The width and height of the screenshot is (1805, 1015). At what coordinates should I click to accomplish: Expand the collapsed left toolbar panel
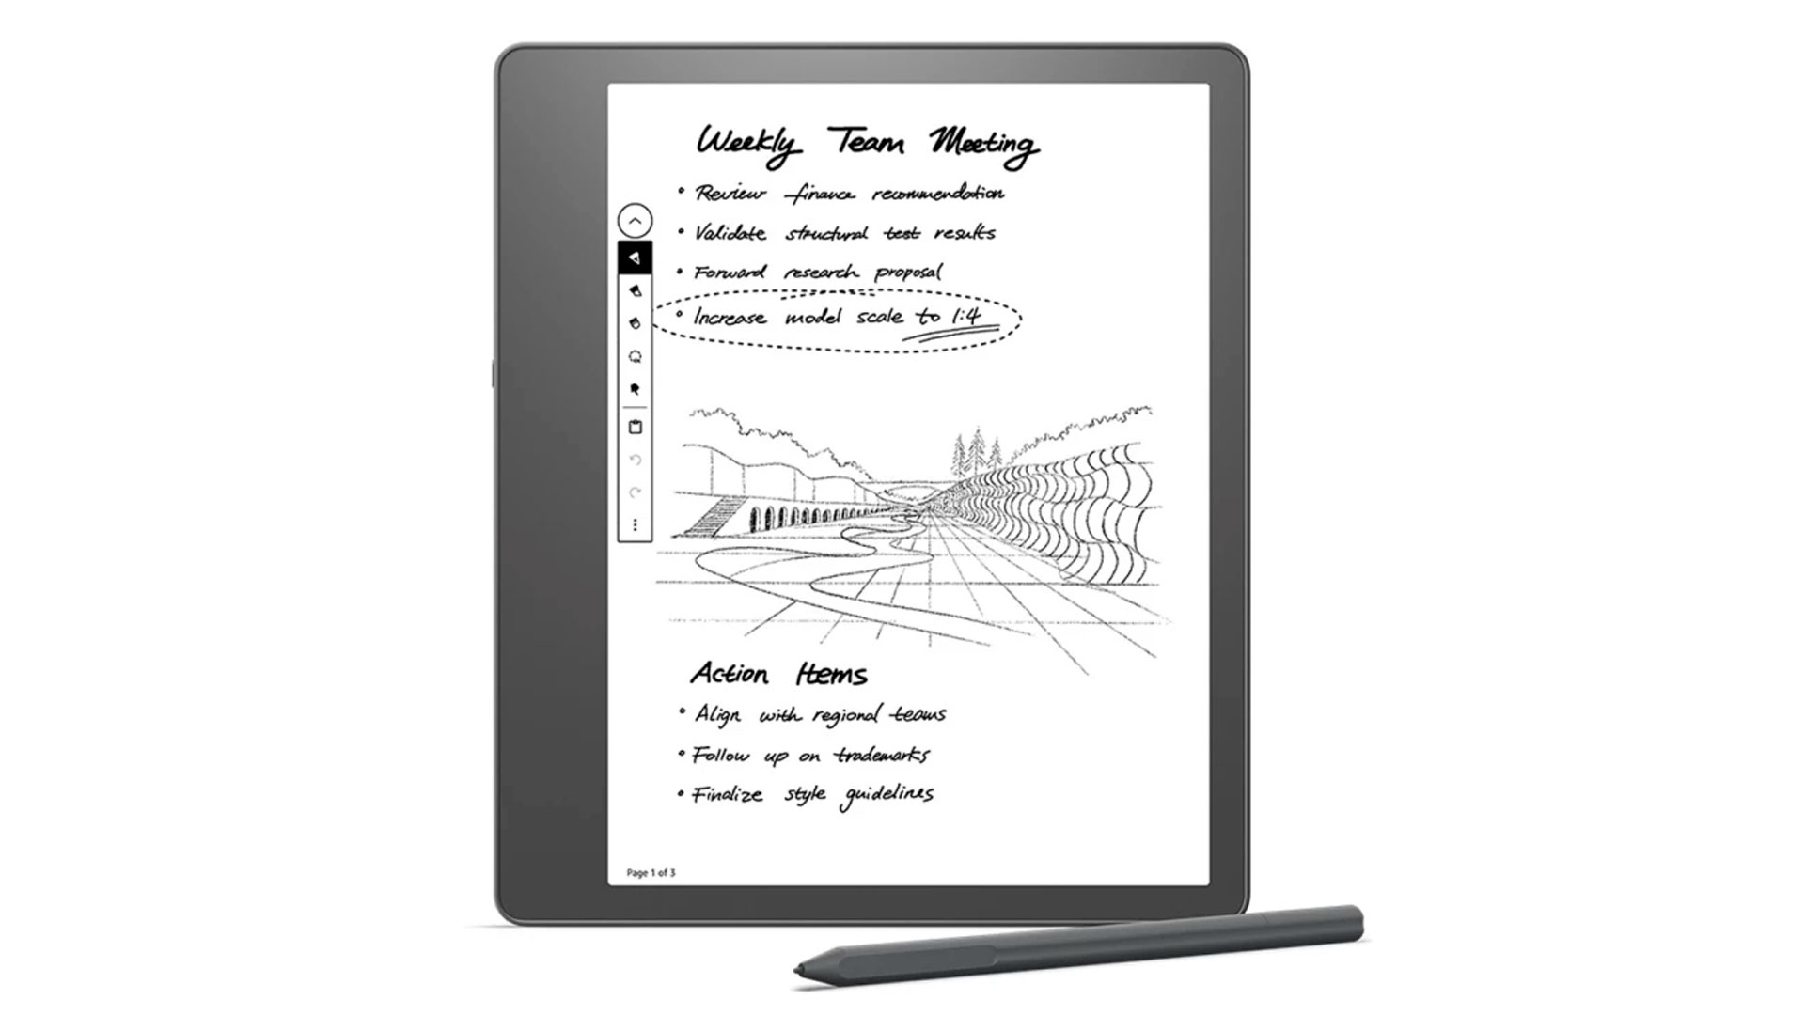point(635,221)
